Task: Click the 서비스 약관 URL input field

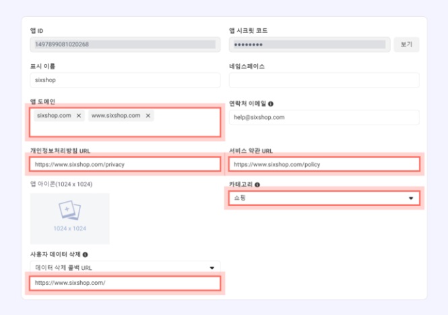Action: tap(324, 164)
